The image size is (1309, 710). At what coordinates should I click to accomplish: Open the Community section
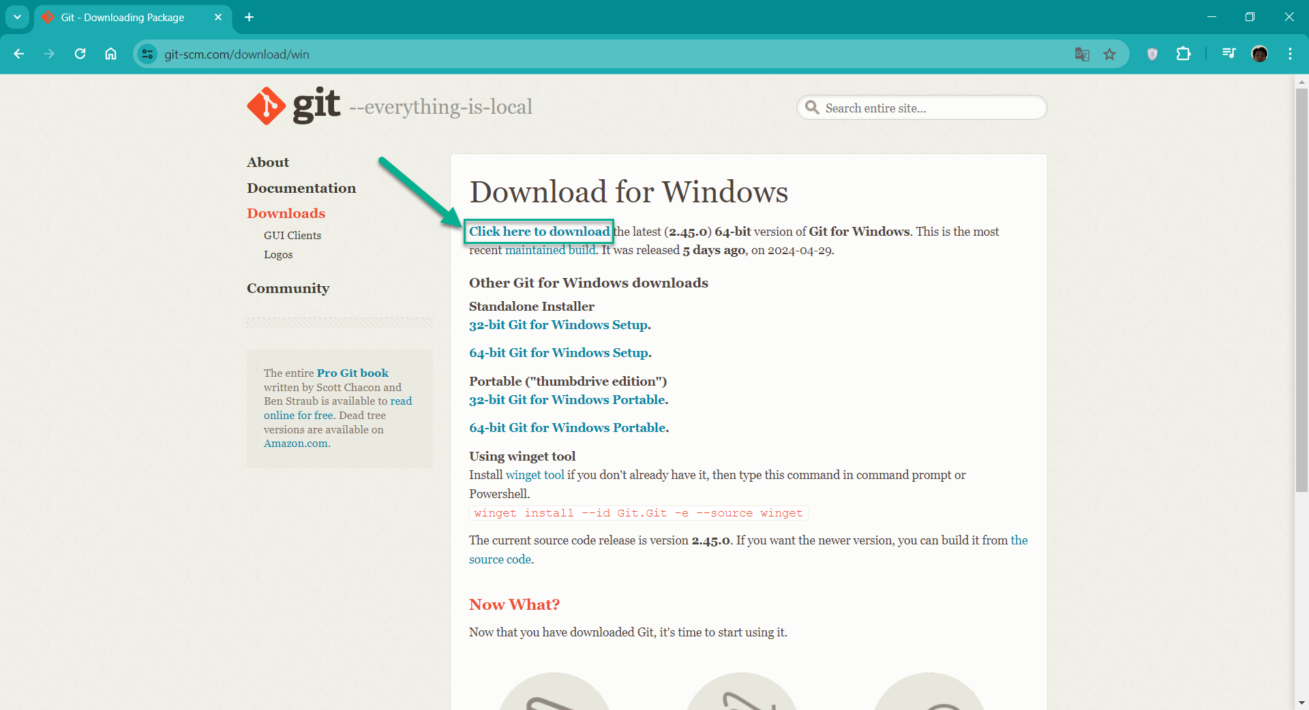[x=288, y=288]
